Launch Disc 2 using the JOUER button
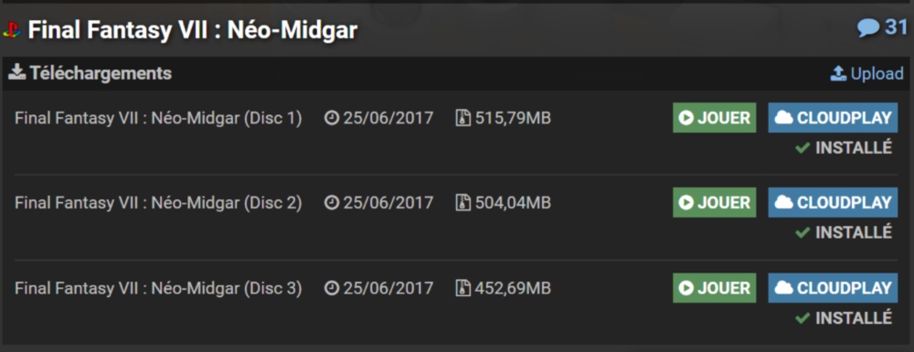This screenshot has height=352, width=914. [714, 202]
